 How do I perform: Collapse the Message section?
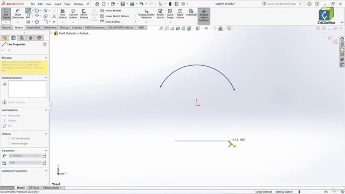click(46, 58)
